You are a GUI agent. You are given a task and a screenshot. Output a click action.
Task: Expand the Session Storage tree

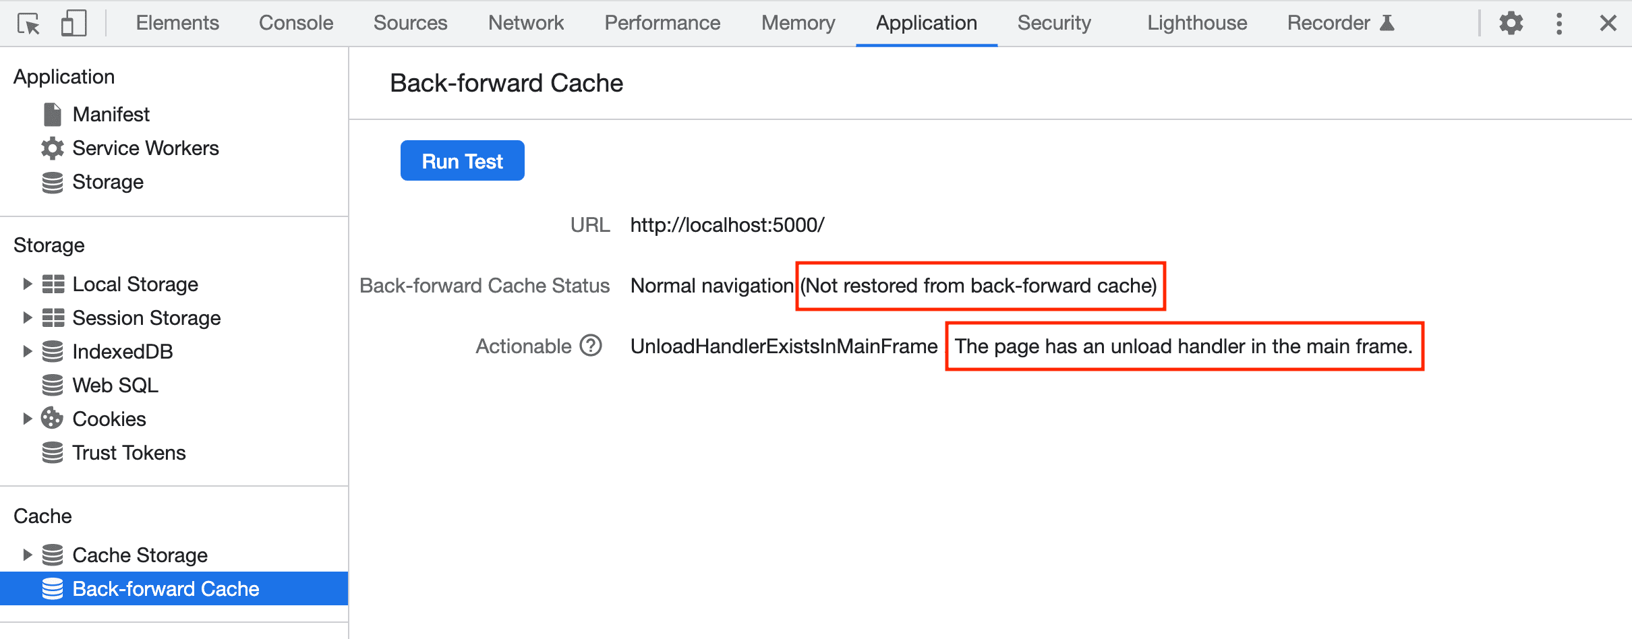click(28, 317)
